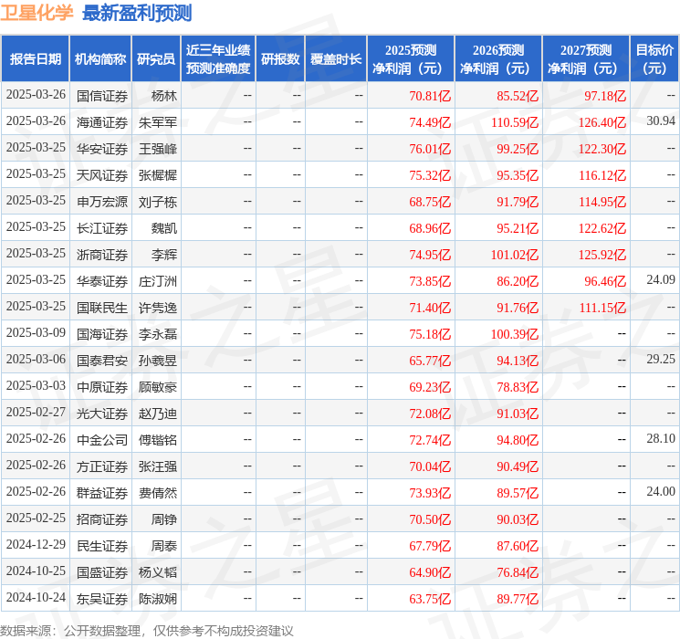Select the 110.59亿 profit value
This screenshot has height=639, width=680.
click(515, 122)
